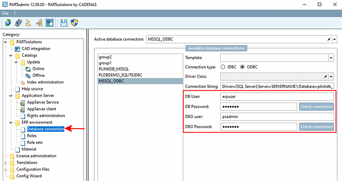Screen dimensions: 342x181
Task: Open the question mark help menu
Action: pyautogui.click(x=15, y=13)
